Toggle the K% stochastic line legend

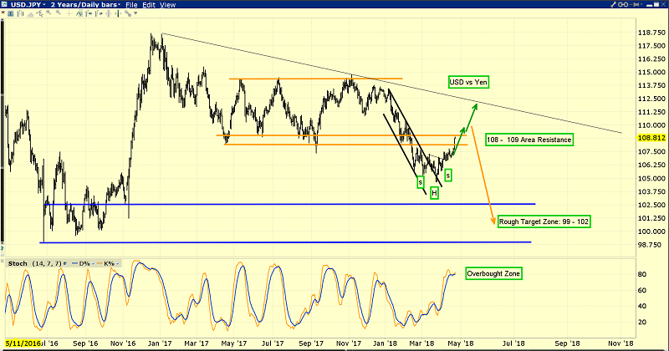point(108,264)
